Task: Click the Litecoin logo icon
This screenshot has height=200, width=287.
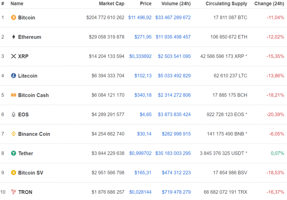Action: pyautogui.click(x=14, y=76)
